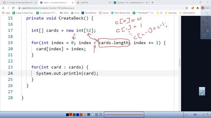Click the screenshot capture icon in palette
The image size is (211, 118).
click(204, 35)
